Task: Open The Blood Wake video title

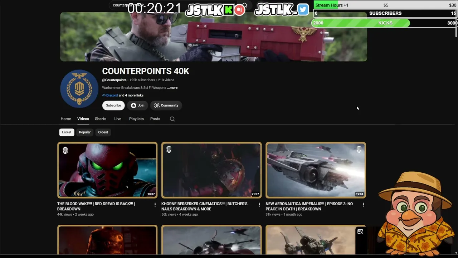Action: click(x=96, y=206)
